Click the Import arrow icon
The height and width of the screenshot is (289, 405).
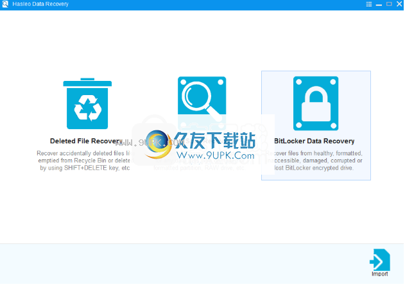[380, 260]
